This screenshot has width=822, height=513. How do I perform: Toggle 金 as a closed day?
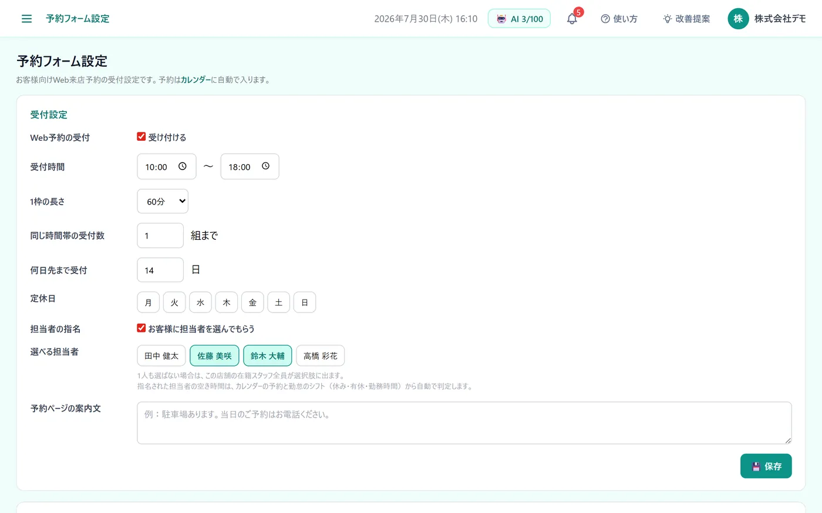[x=252, y=303]
